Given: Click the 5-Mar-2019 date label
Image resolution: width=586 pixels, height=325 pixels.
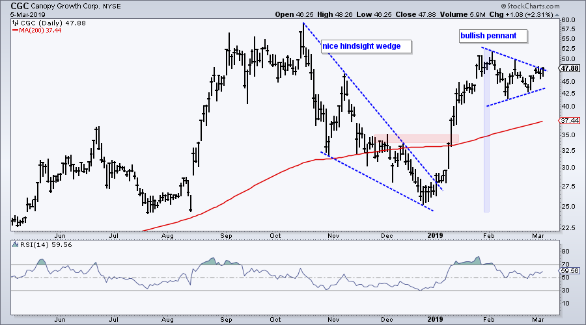Looking at the screenshot, I should (x=27, y=15).
